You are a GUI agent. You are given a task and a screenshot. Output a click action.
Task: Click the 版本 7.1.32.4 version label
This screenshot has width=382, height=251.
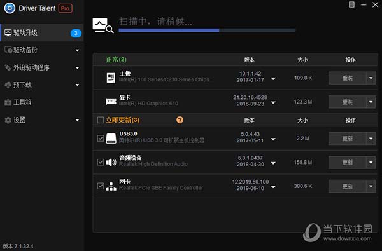(x=18, y=246)
